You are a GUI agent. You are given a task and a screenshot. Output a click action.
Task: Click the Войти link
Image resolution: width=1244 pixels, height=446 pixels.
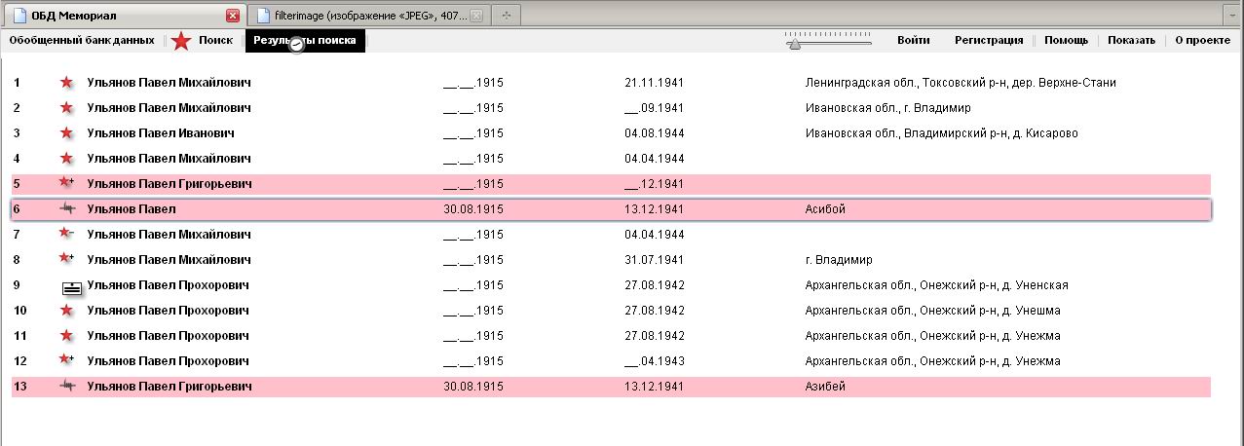(x=913, y=41)
